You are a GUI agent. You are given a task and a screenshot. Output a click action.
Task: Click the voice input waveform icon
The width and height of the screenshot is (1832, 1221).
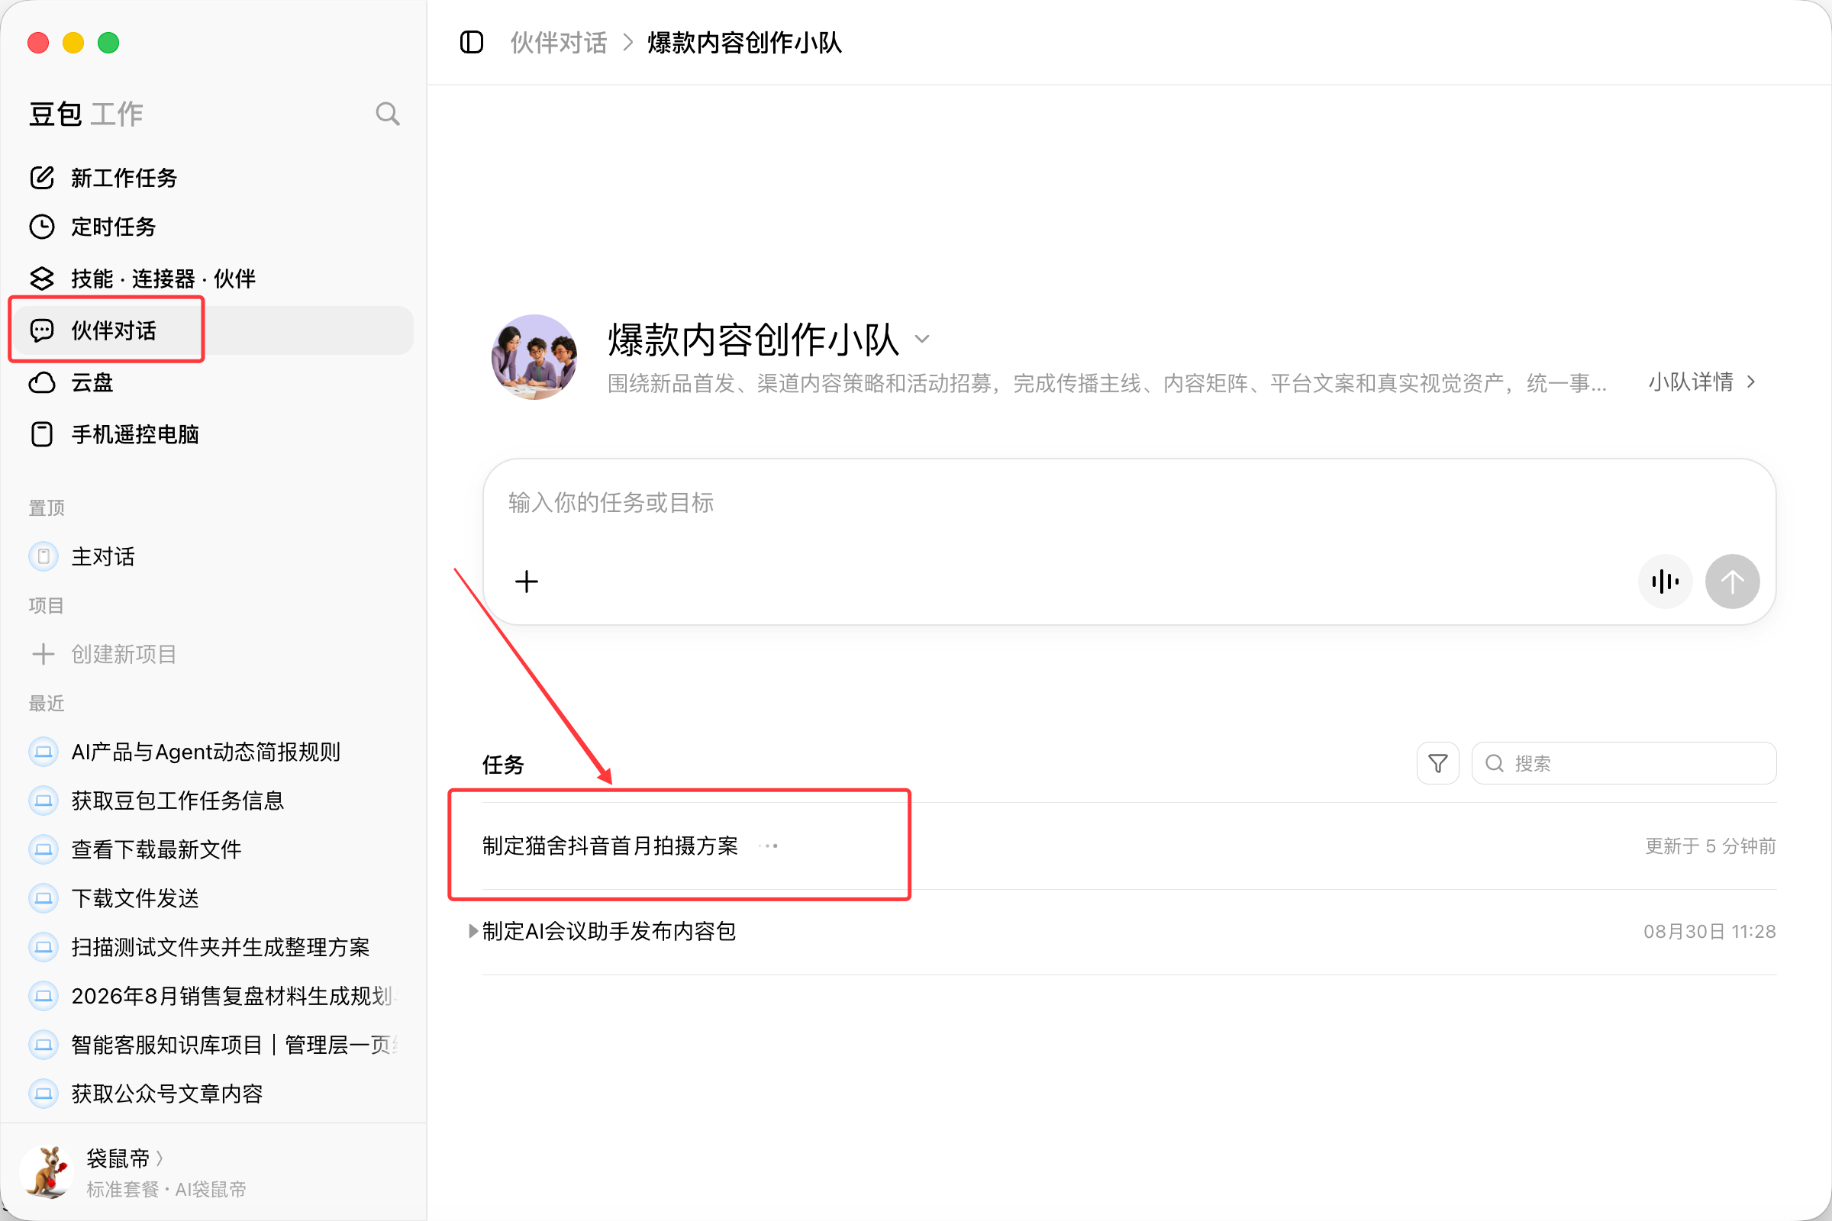pos(1665,581)
